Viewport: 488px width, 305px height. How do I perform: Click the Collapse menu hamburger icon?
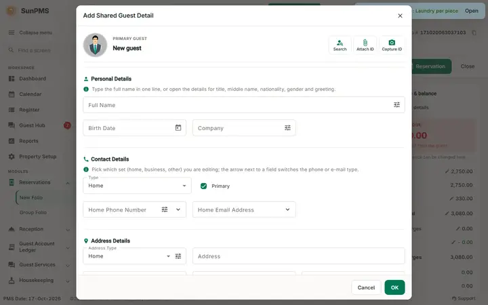point(12,33)
